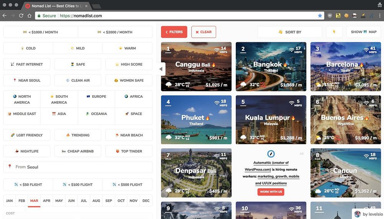
Task: Select the SEP month tab
Action: click(109, 201)
